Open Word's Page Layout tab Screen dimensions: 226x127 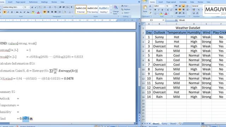pos(20,2)
